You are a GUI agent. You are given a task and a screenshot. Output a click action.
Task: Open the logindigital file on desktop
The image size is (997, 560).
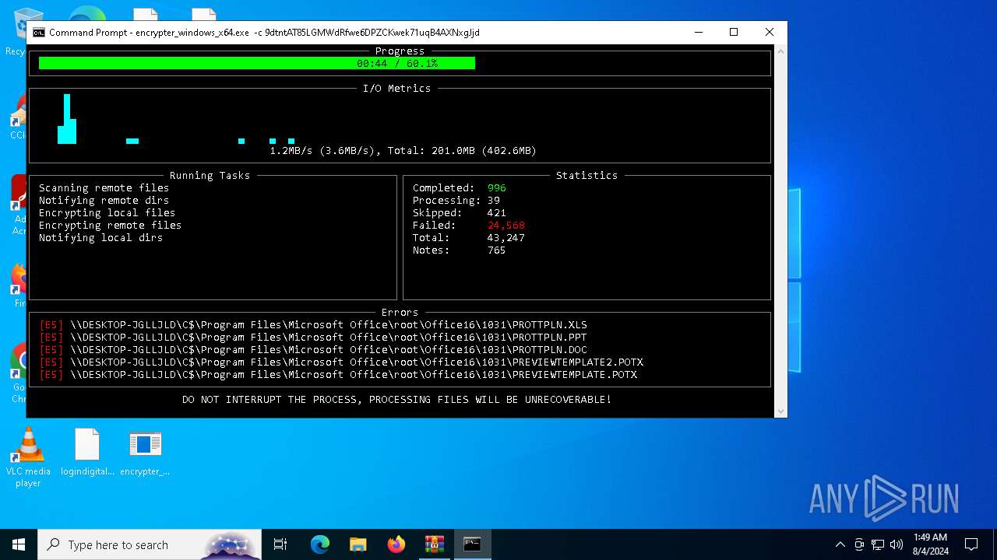click(x=87, y=452)
